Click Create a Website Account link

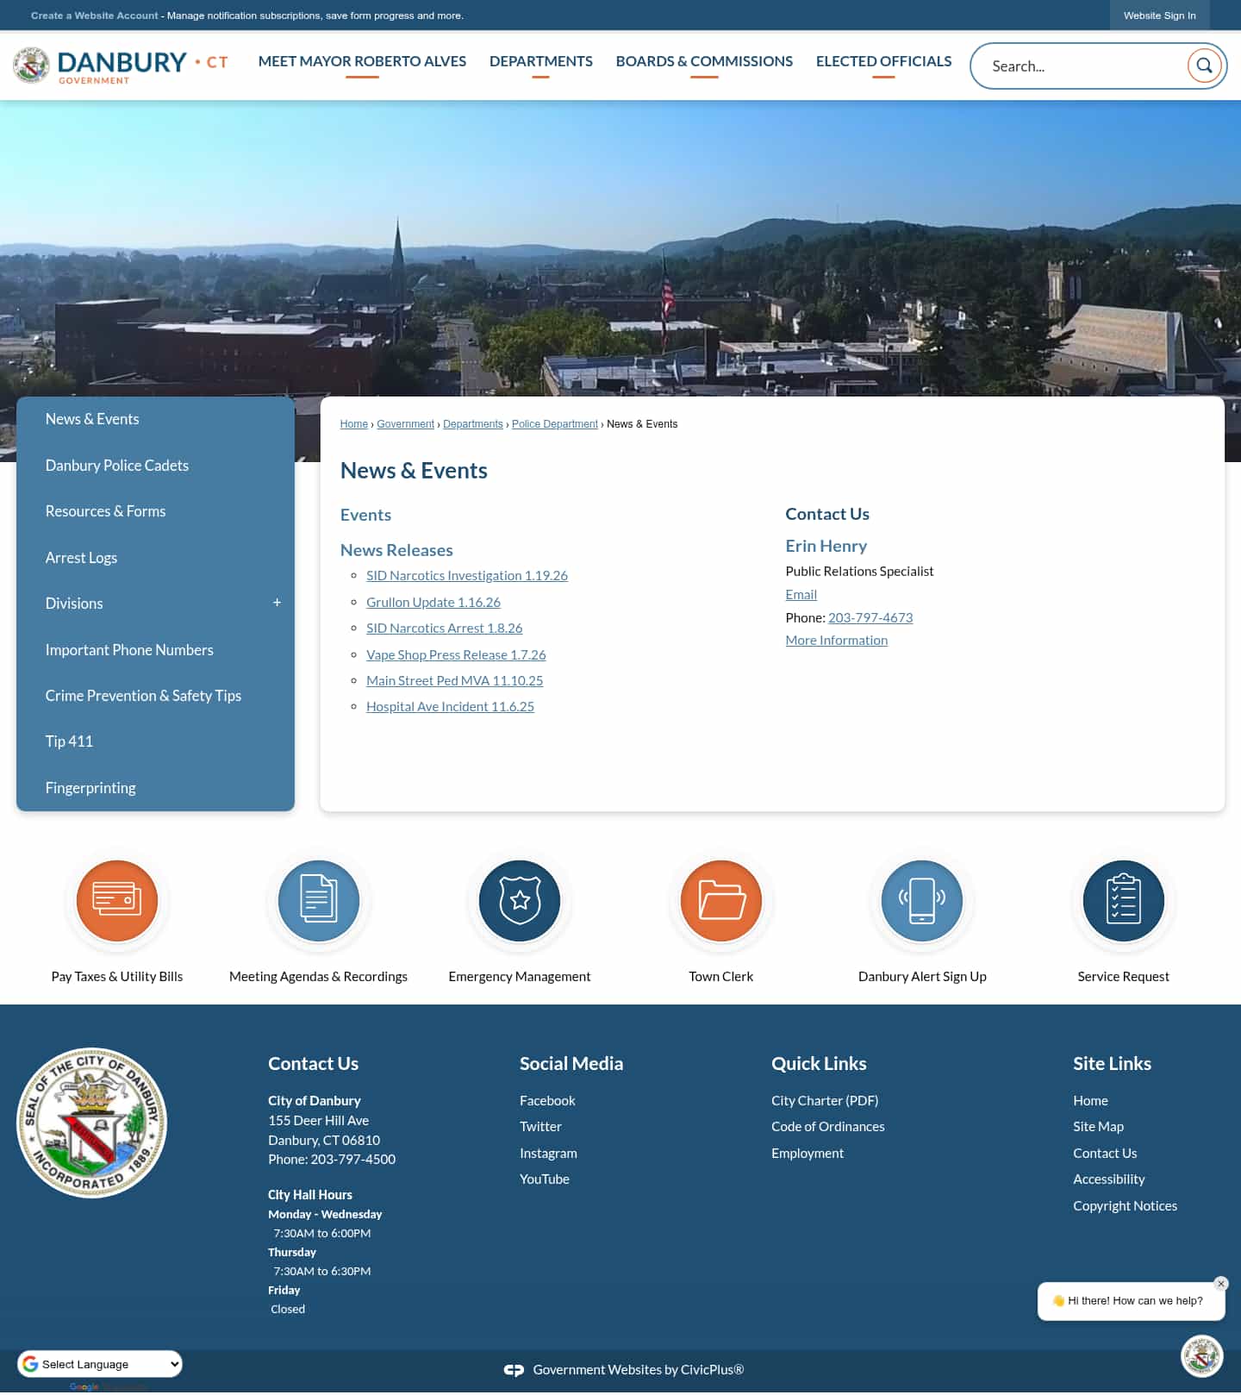tap(95, 16)
